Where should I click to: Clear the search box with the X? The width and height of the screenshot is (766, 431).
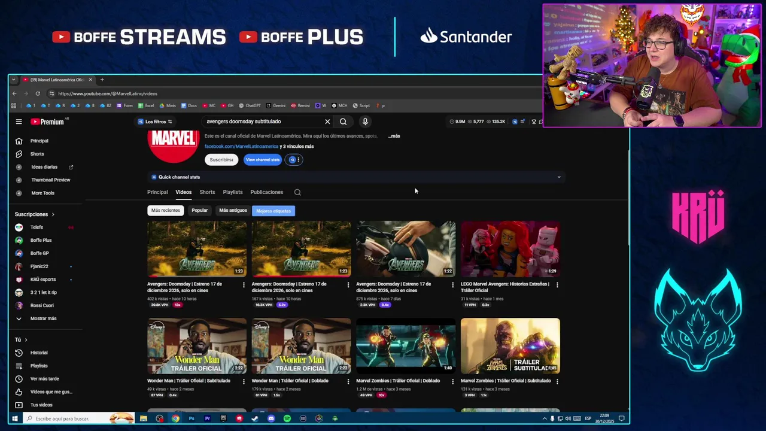click(x=327, y=122)
